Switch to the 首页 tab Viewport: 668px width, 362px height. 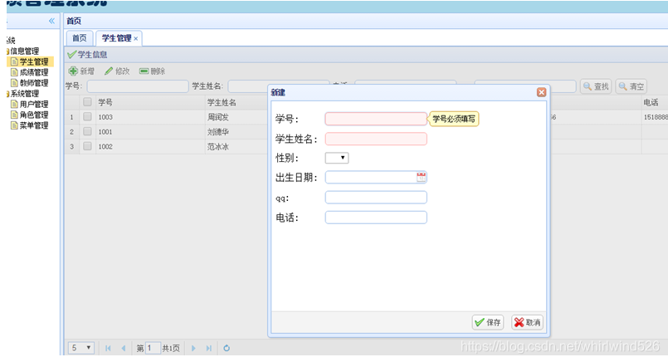coord(79,38)
